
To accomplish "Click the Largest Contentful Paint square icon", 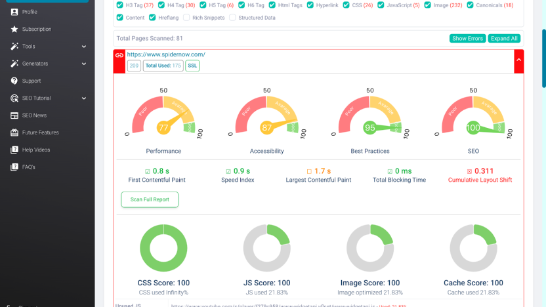I will point(309,171).
